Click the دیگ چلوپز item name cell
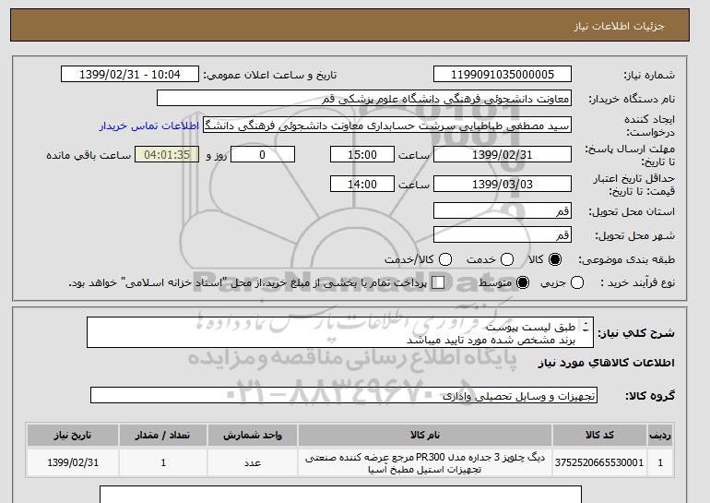The width and height of the screenshot is (710, 503). point(425,462)
